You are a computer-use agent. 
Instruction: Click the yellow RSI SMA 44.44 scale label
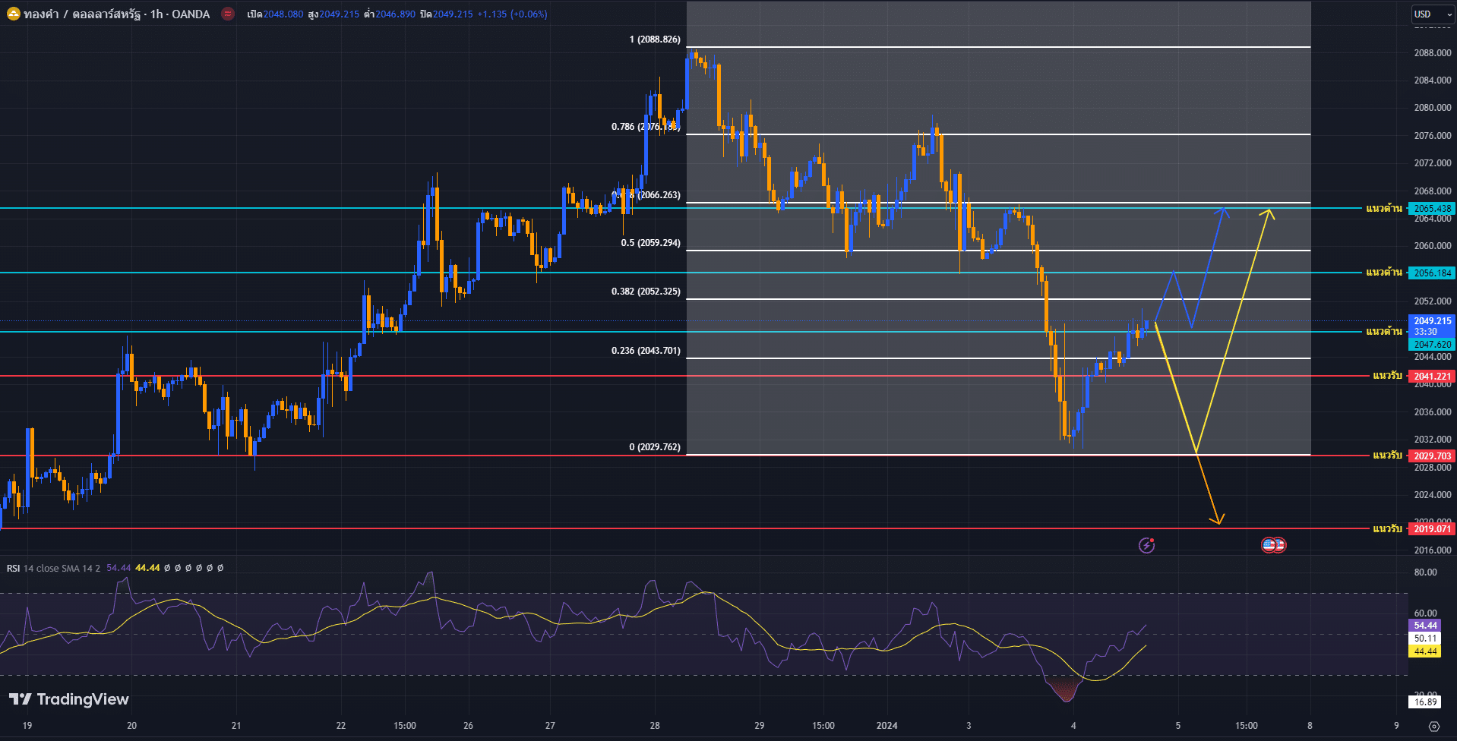[1425, 651]
